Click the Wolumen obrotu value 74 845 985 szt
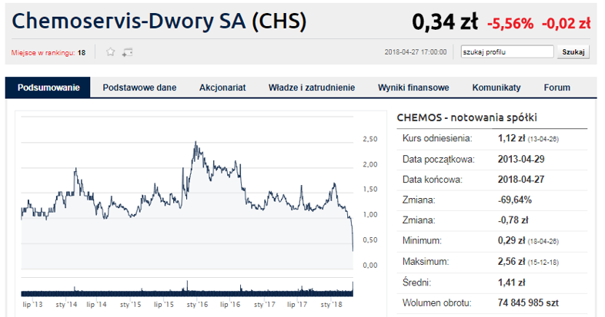 [x=528, y=302]
